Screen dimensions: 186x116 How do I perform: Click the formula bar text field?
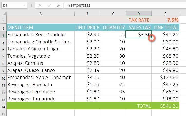click(x=123, y=5)
